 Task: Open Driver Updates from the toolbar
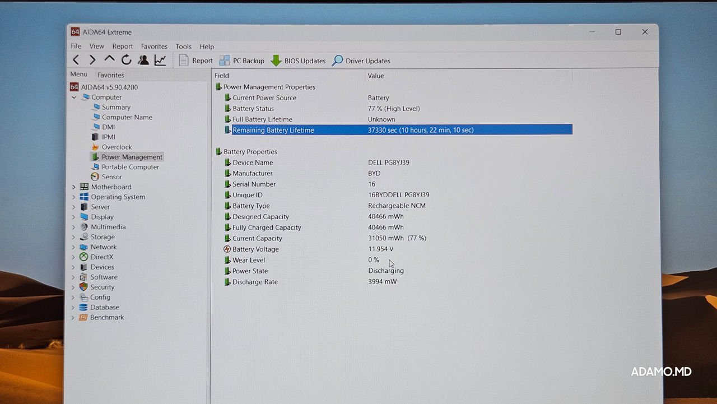point(361,61)
